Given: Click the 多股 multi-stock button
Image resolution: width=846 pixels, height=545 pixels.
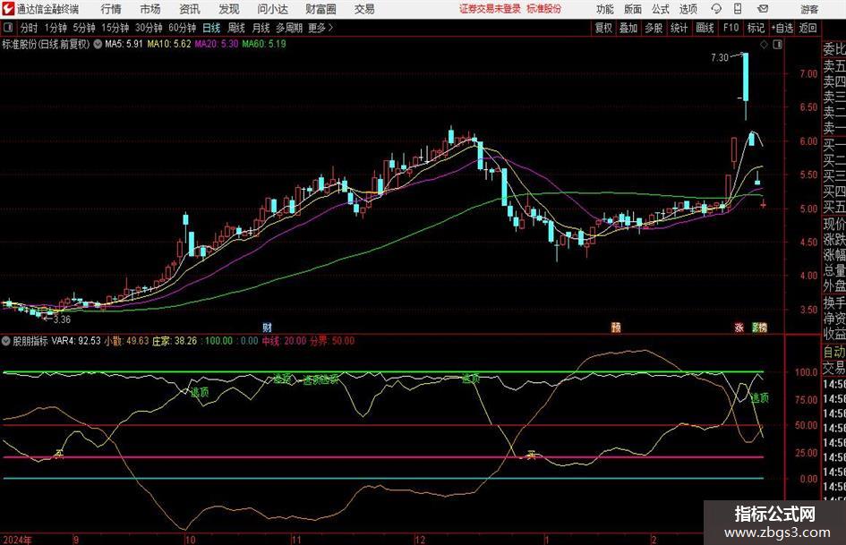Looking at the screenshot, I should pos(654,28).
